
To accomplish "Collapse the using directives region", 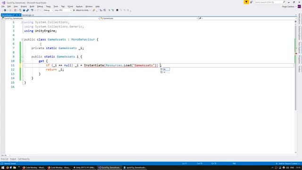I will pyautogui.click(x=23, y=22).
